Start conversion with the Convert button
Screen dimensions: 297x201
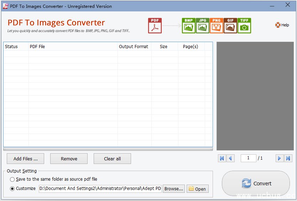point(256,184)
